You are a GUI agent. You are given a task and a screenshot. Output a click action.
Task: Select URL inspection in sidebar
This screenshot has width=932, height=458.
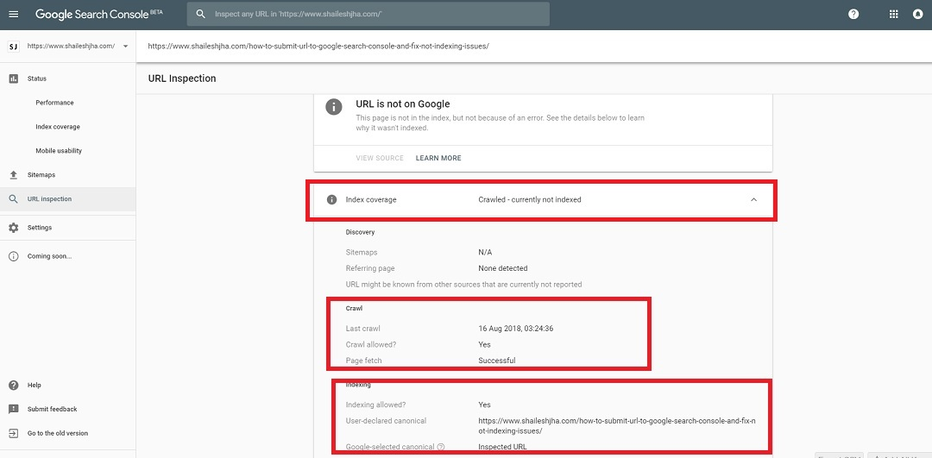49,199
